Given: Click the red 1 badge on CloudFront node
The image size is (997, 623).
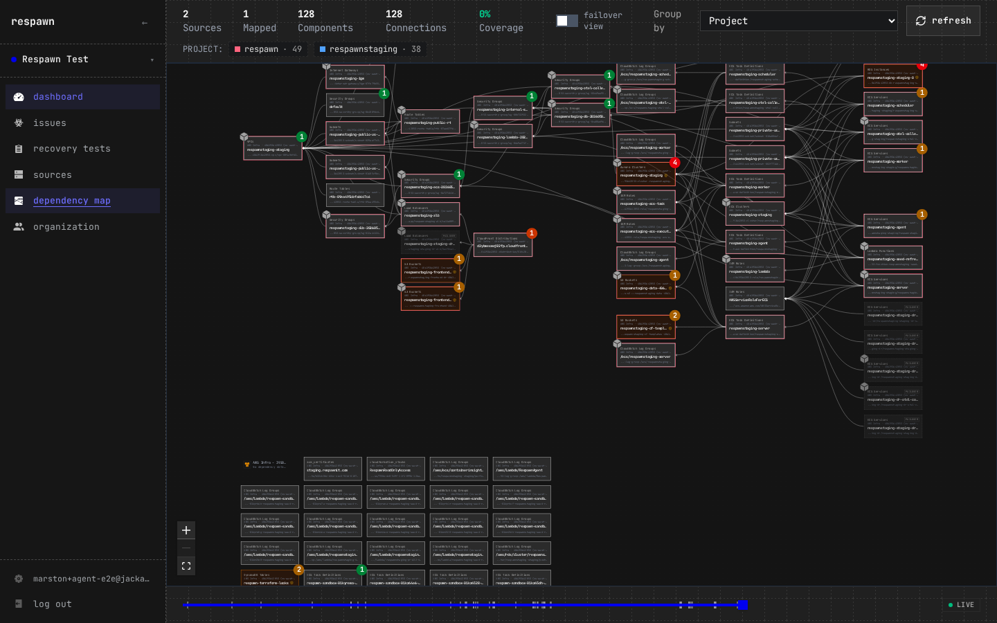Looking at the screenshot, I should 532,233.
